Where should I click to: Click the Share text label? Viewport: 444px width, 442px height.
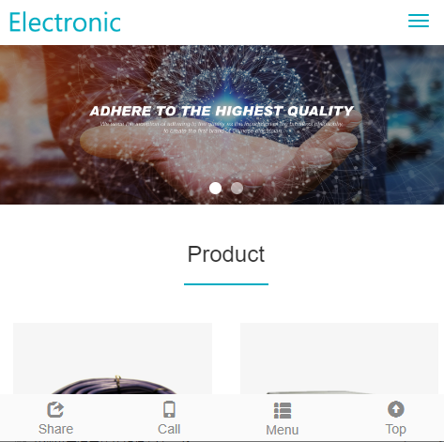click(55, 429)
